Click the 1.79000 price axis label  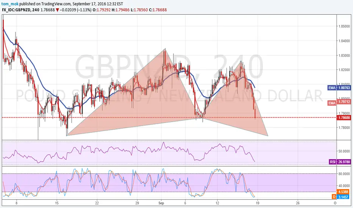344,113
